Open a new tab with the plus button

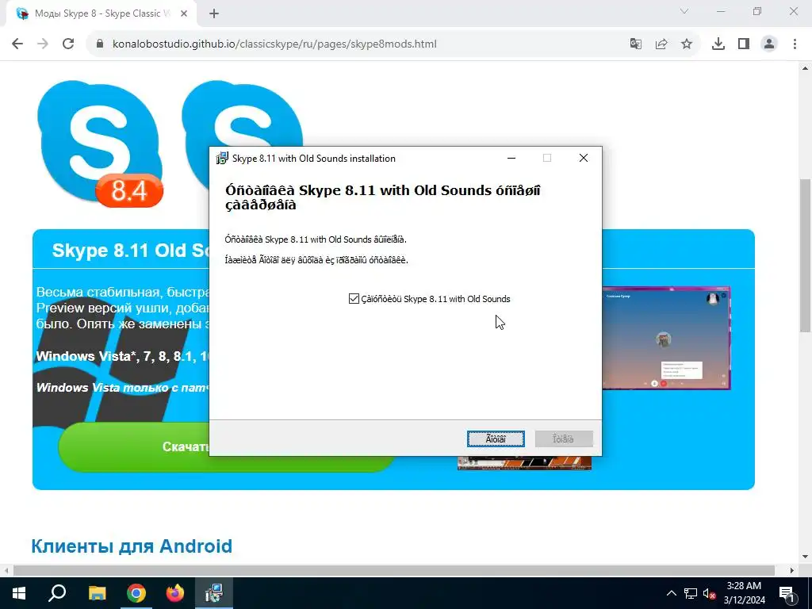point(214,13)
